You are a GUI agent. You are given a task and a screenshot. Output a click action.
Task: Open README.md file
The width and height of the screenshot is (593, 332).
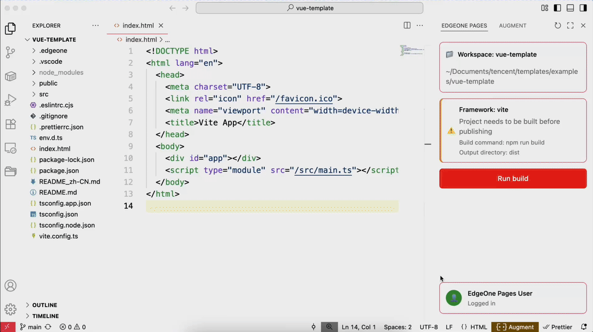(x=58, y=192)
